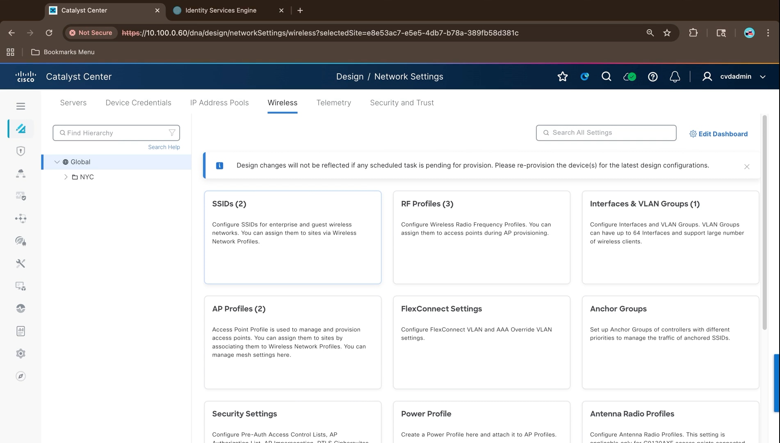This screenshot has height=443, width=780.
Task: Click the favorites star in Catalyst header
Action: pyautogui.click(x=563, y=77)
